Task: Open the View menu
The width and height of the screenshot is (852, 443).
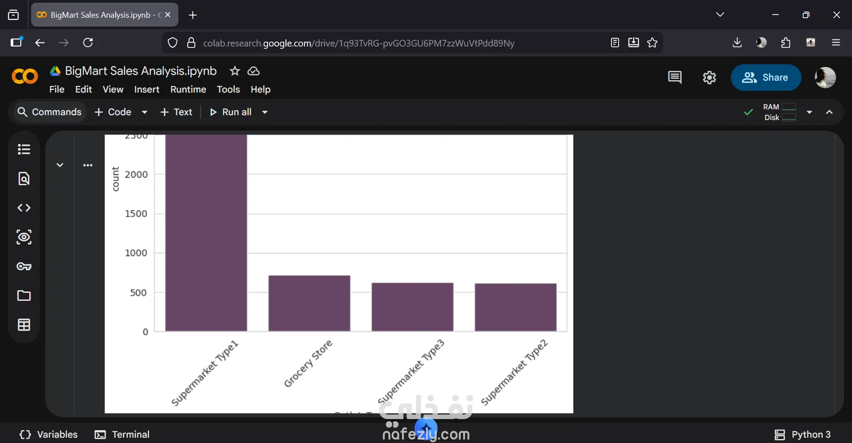Action: tap(113, 89)
